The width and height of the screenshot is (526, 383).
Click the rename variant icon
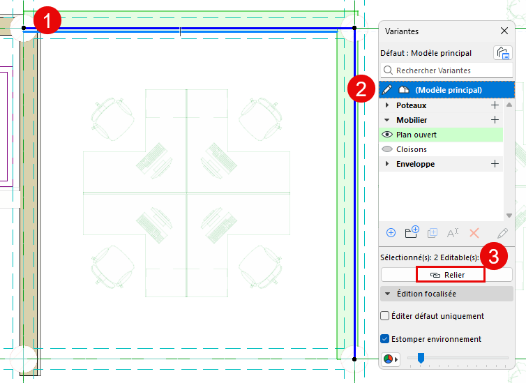point(453,232)
